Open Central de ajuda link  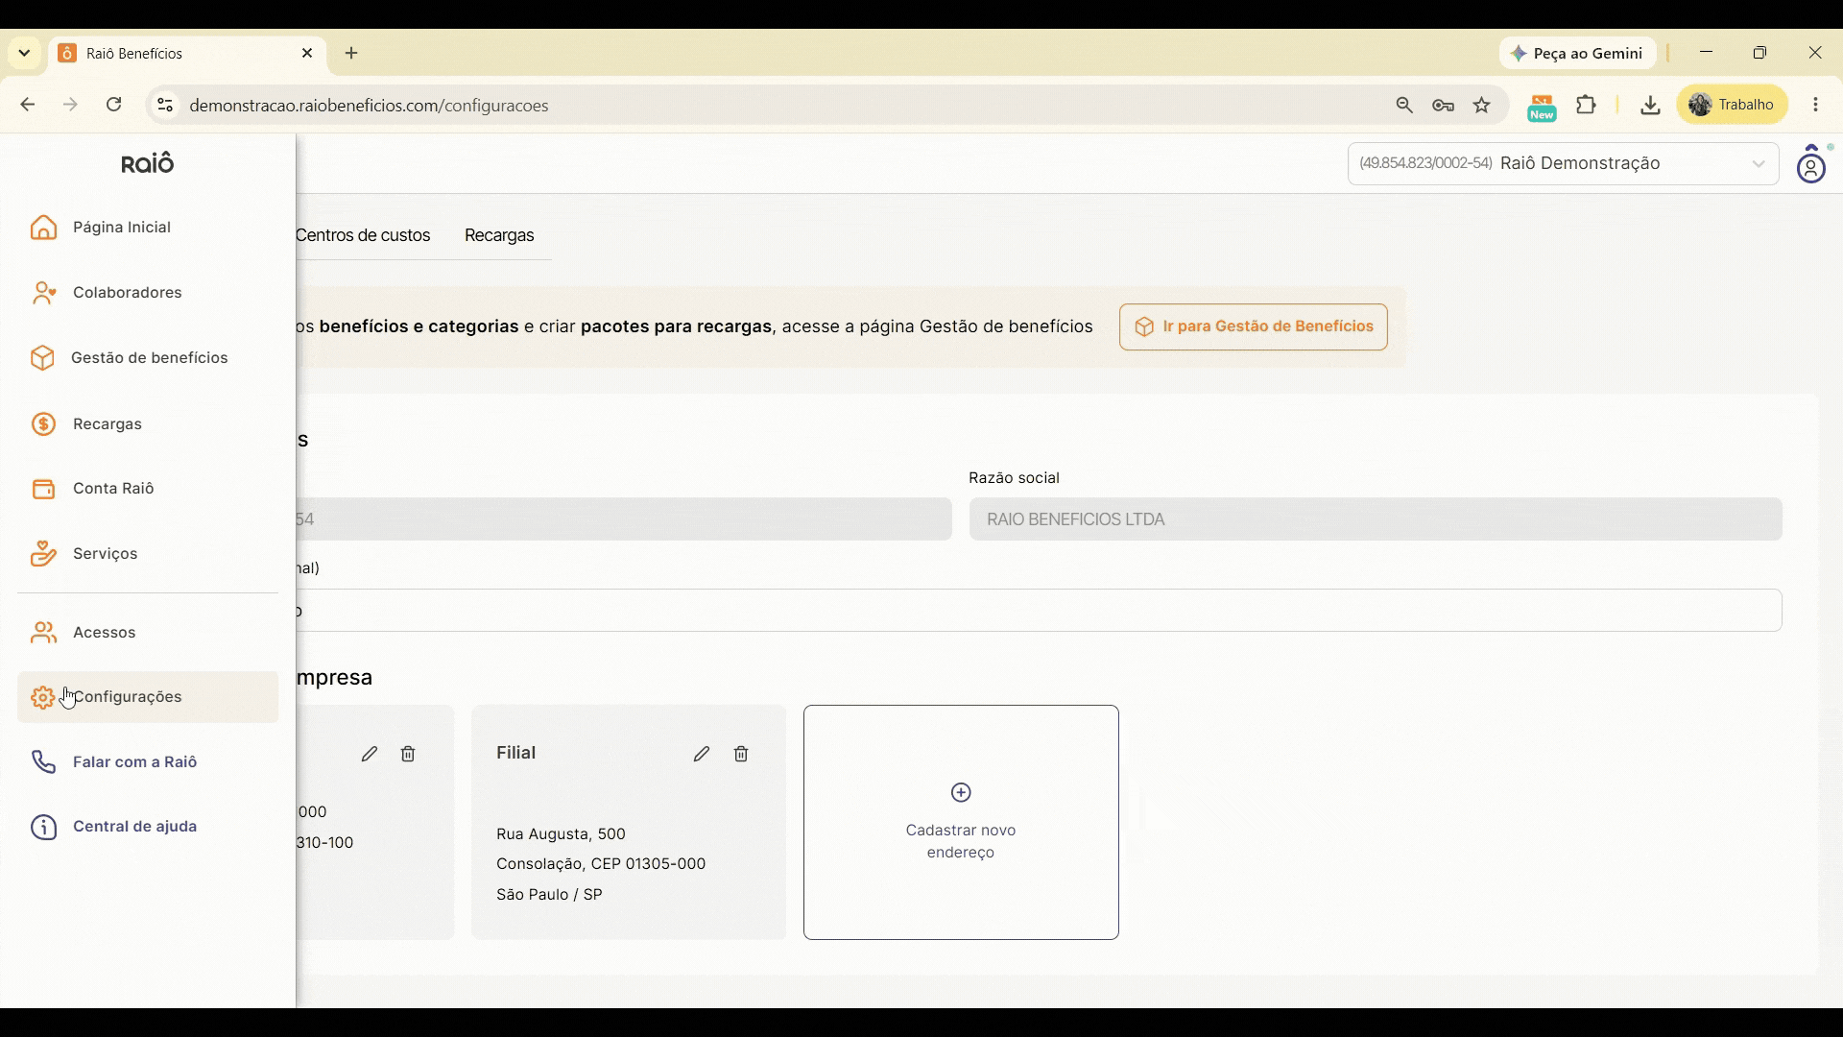pyautogui.click(x=134, y=827)
